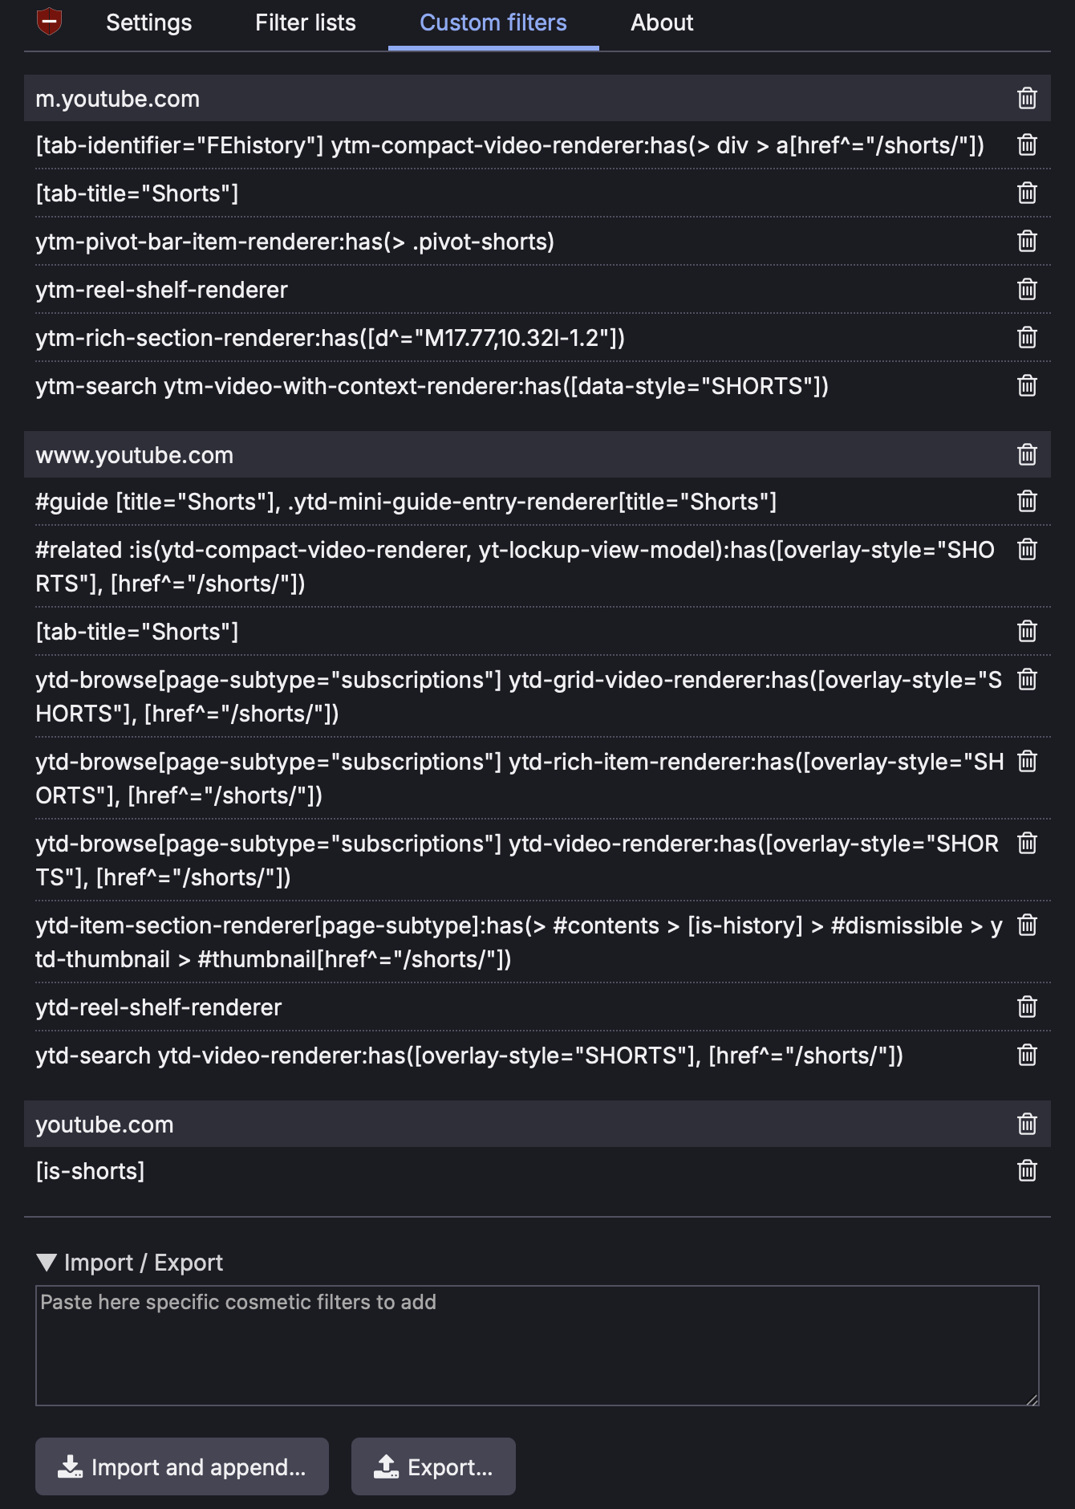Go to the About tab
This screenshot has width=1075, height=1509.
point(663,22)
